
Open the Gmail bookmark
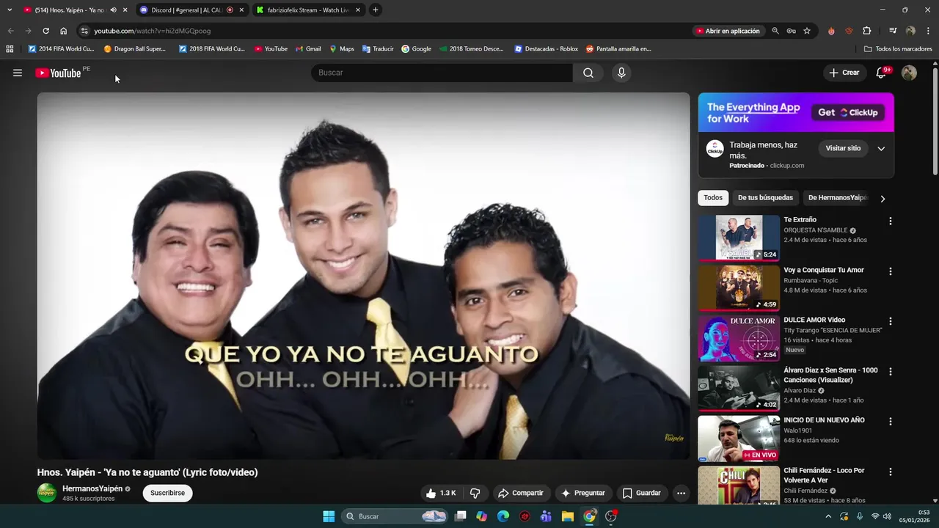point(308,49)
